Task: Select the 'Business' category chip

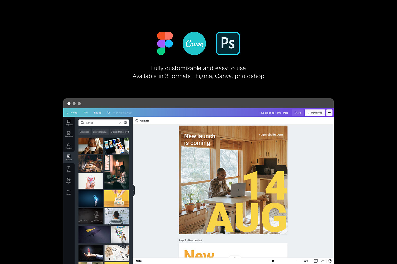Action: click(84, 132)
